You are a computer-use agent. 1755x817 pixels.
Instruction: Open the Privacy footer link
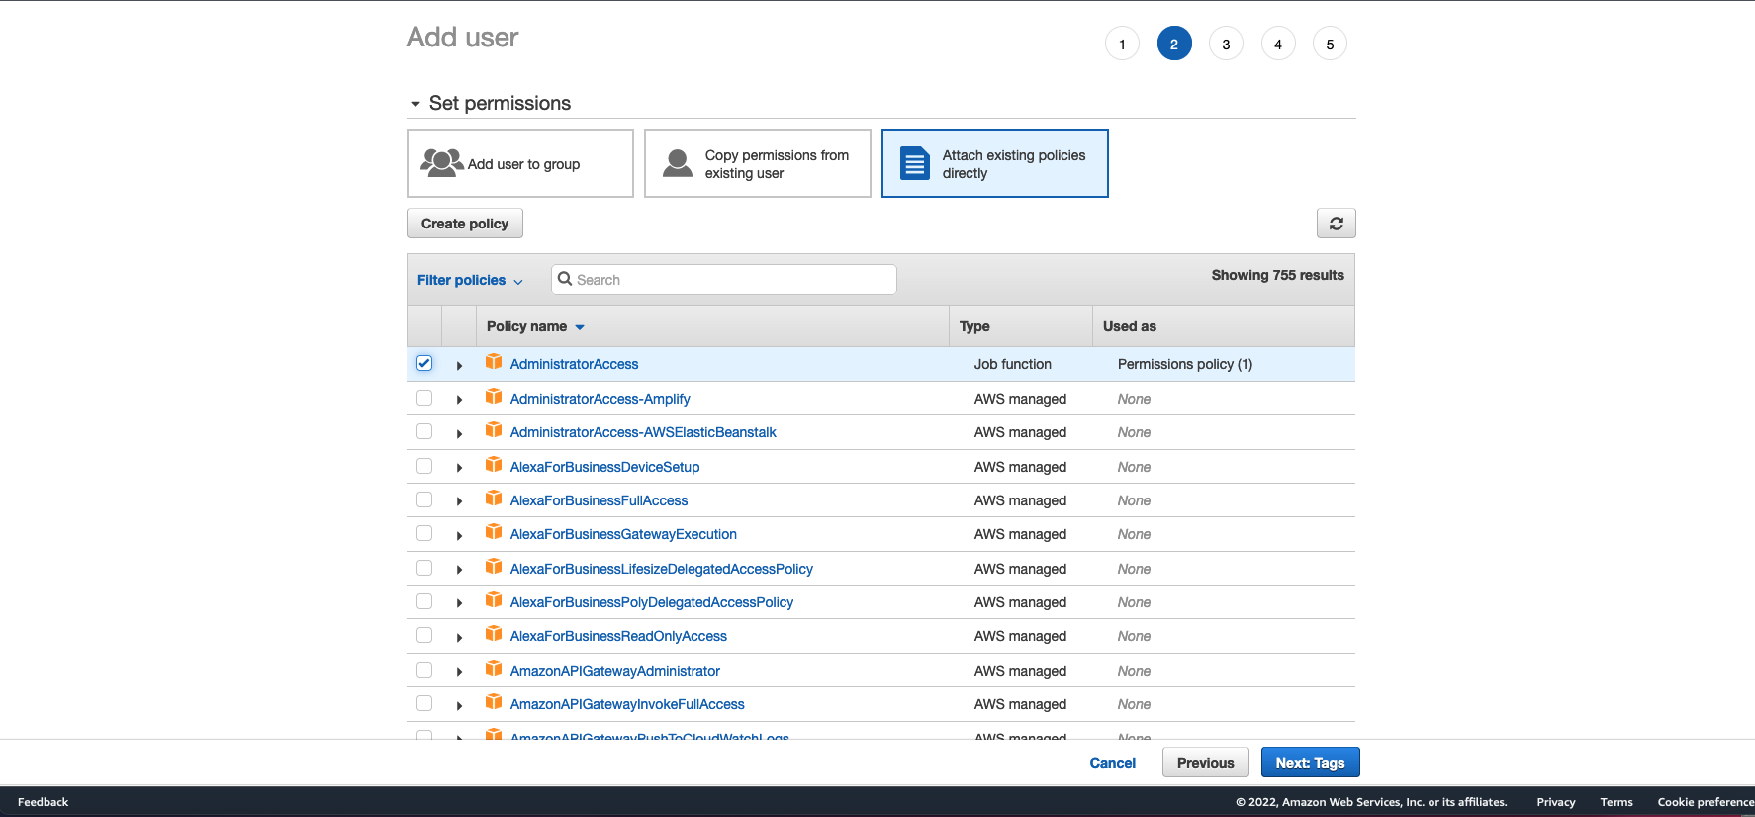[x=1555, y=802]
